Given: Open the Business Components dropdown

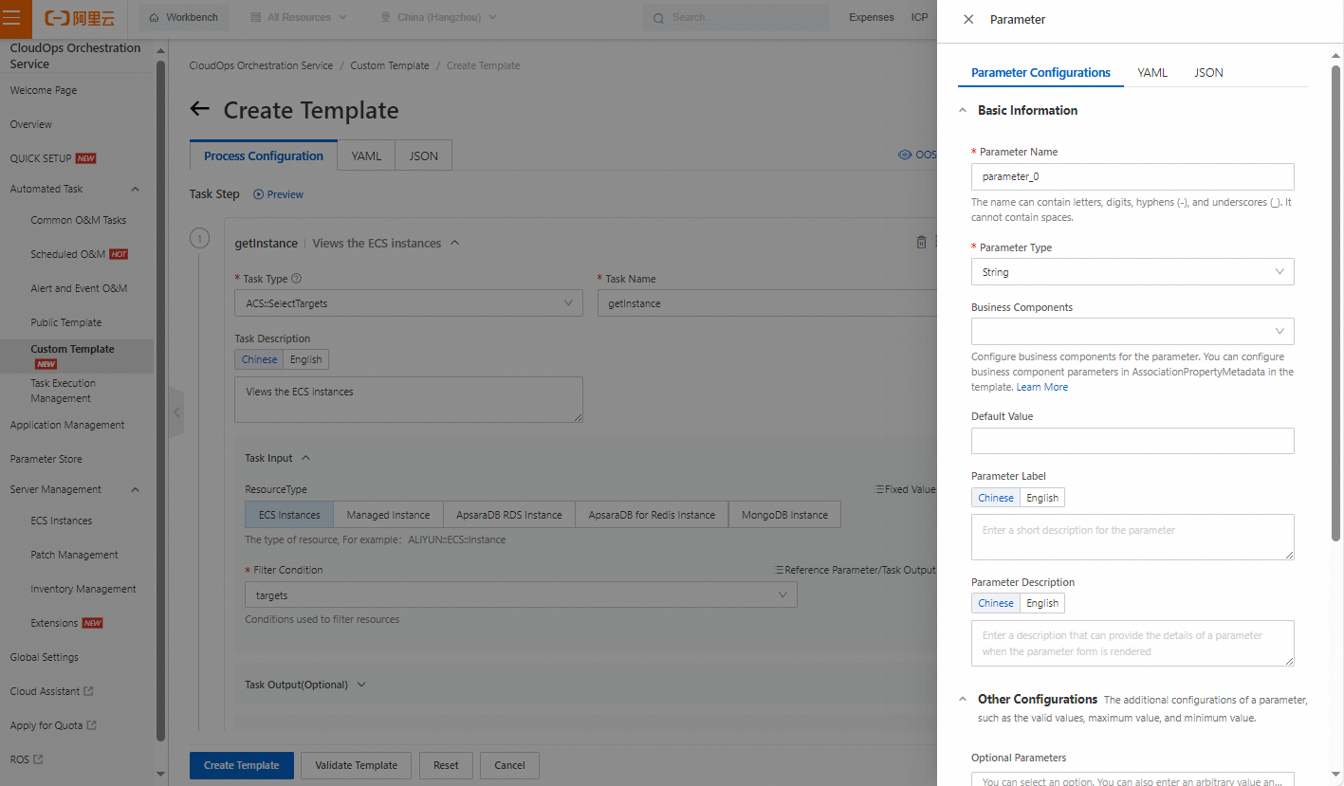Looking at the screenshot, I should (1132, 331).
